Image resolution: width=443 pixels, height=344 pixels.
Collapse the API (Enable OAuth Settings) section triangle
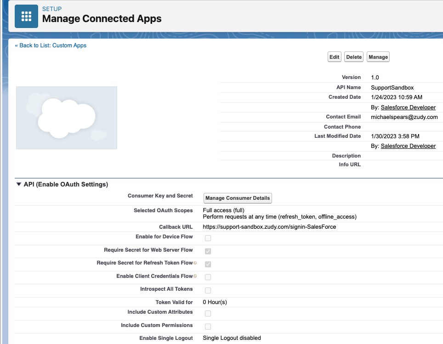click(x=18, y=184)
